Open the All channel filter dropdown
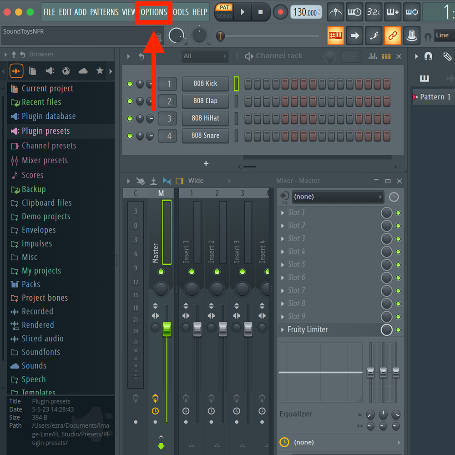 pyautogui.click(x=205, y=56)
